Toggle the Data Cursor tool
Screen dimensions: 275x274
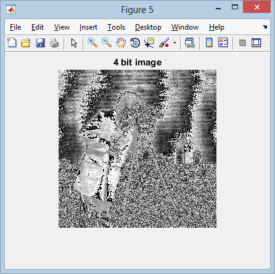(x=149, y=43)
